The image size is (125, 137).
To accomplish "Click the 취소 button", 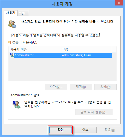I will coord(85,130).
